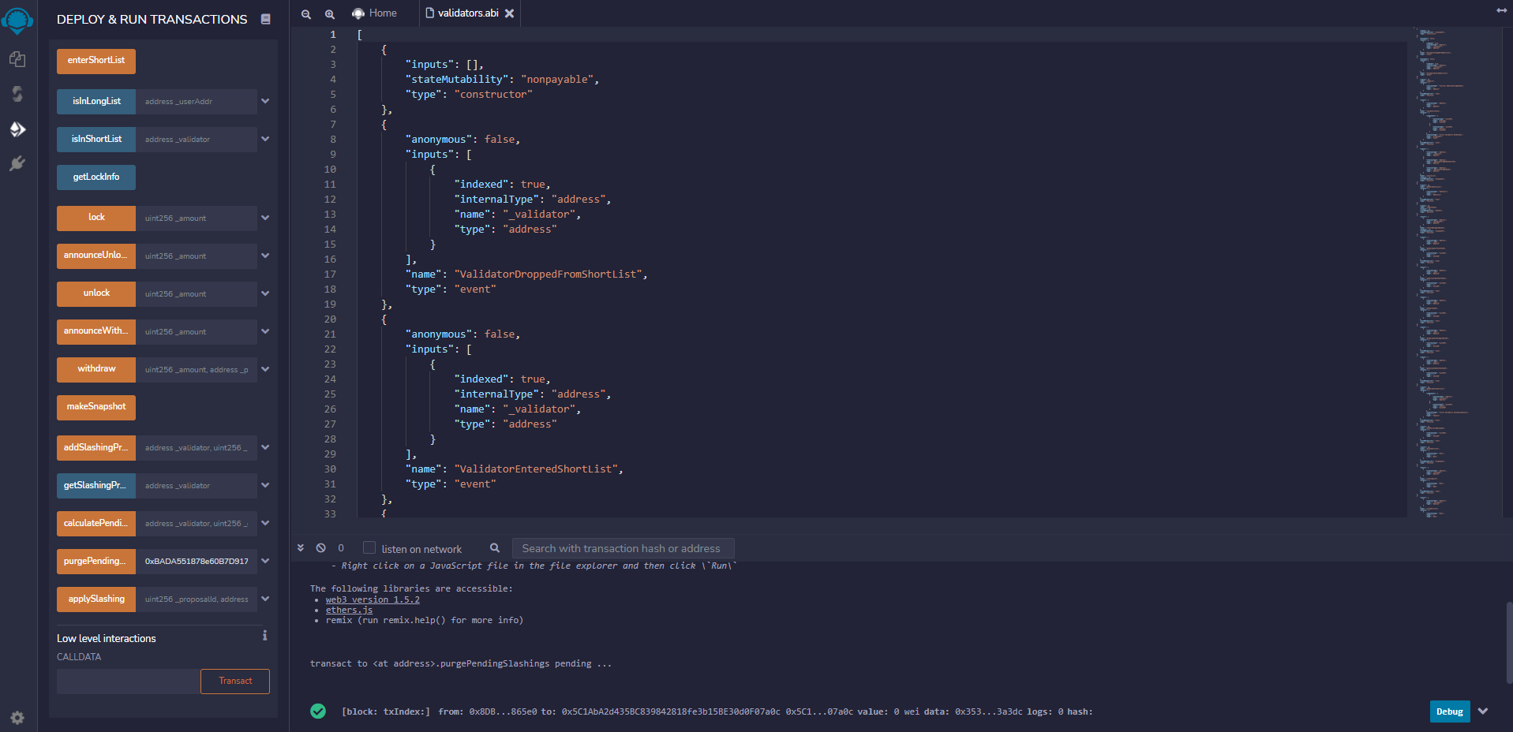Select the Deploy & Run Transactions icon
Image resolution: width=1513 pixels, height=732 pixels.
17,129
